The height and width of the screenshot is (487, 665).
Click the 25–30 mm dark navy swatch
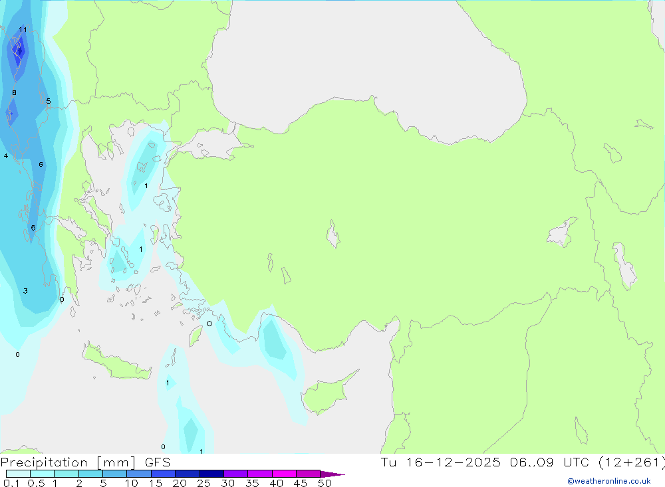(211, 474)
